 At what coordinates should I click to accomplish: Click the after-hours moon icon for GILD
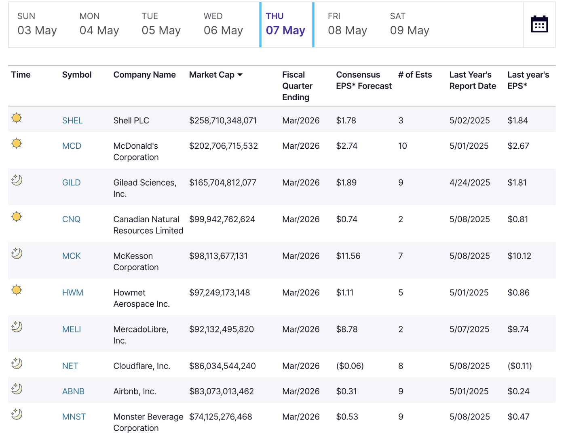(17, 180)
